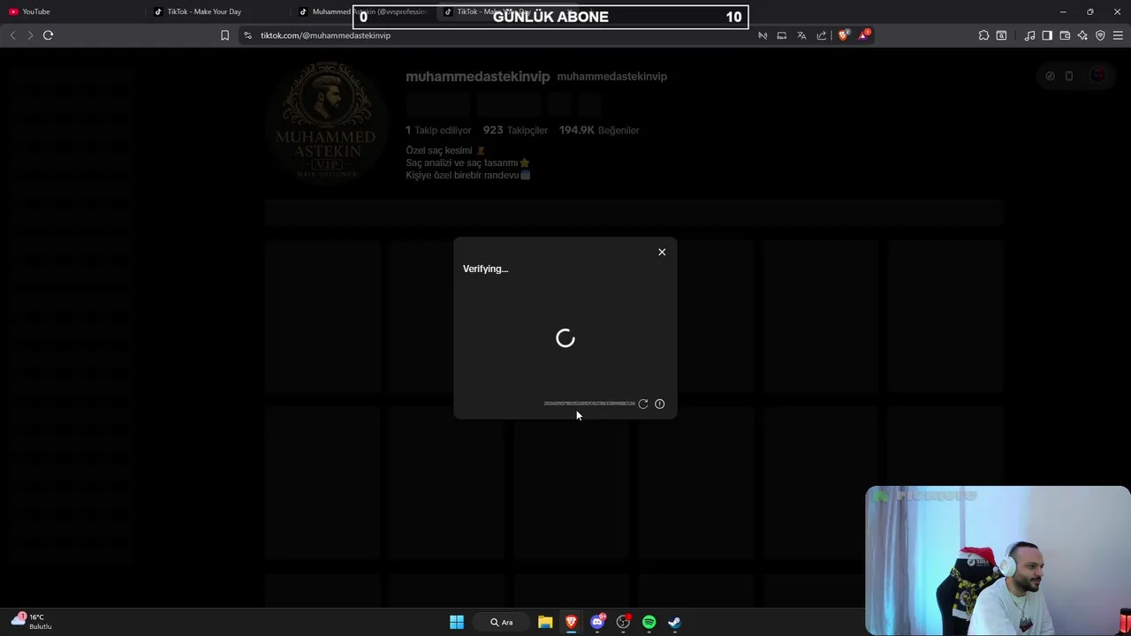Click the 1 Takip ediliyor following count
This screenshot has width=1131, height=636.
(438, 130)
